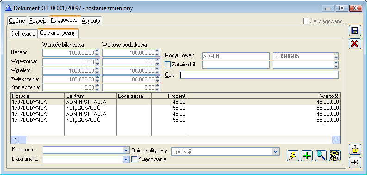
Task: Click the yellow padlock icon
Action: tap(355, 150)
